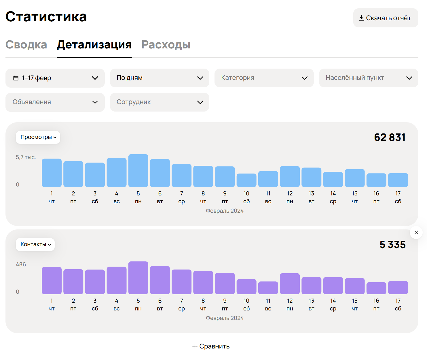Open the 1–17 февр date range dropdown
The height and width of the screenshot is (360, 427).
(x=55, y=78)
